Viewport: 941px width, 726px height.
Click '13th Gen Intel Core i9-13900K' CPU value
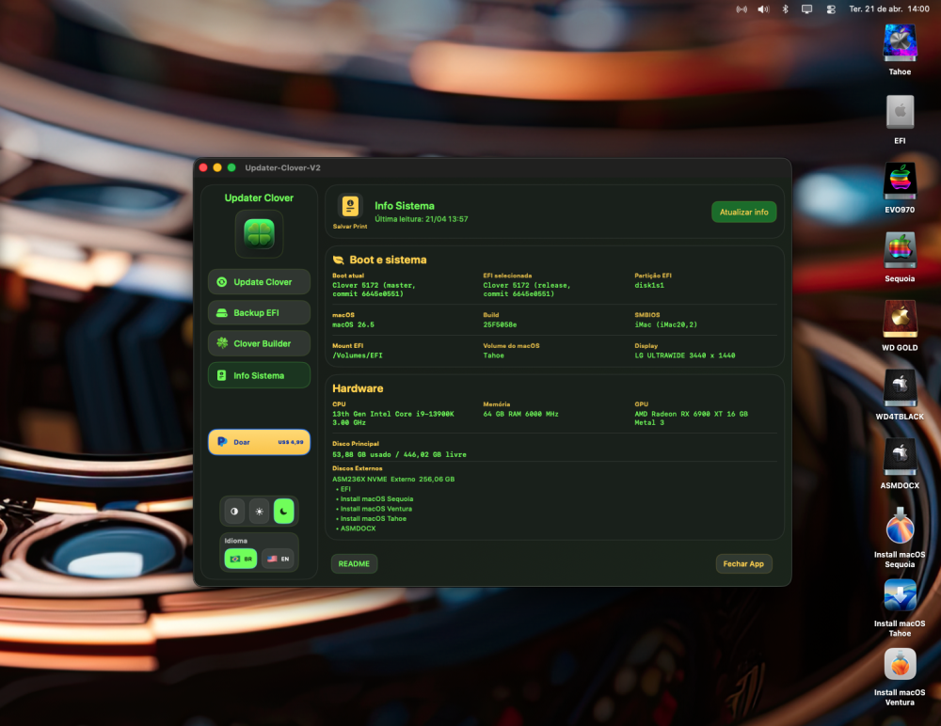(x=393, y=414)
